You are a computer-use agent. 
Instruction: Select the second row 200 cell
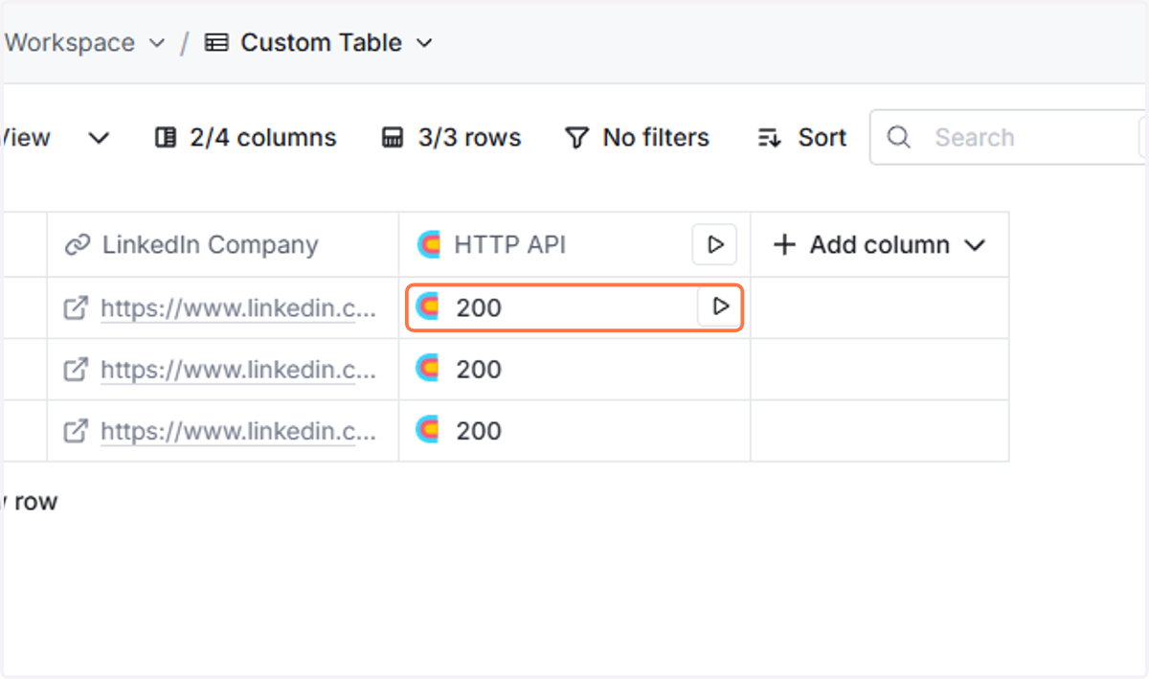(x=574, y=370)
